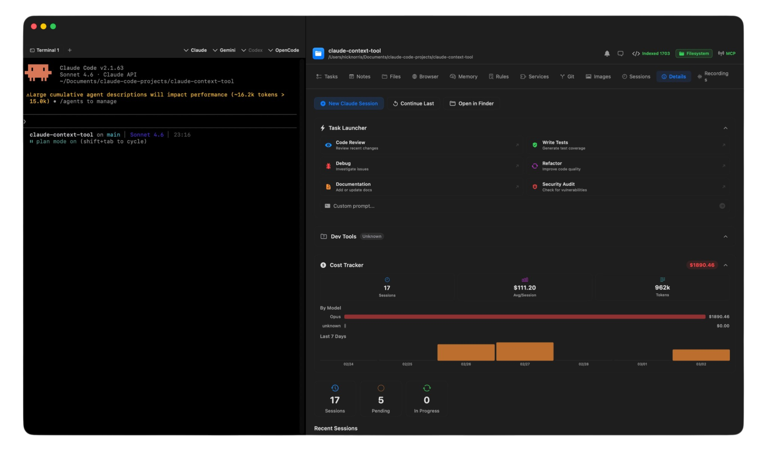This screenshot has height=466, width=767.
Task: Click the Cost Tracker dollar icon
Action: [323, 265]
